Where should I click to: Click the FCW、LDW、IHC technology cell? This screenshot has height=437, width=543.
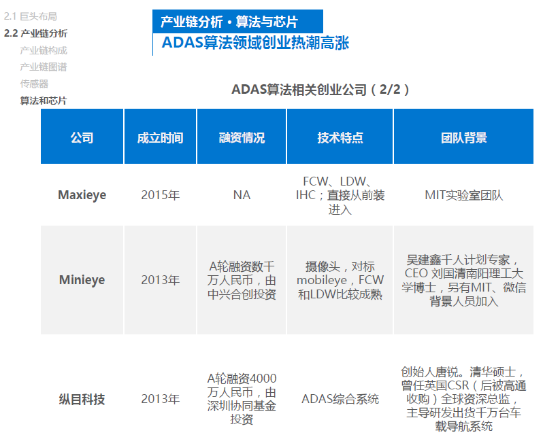pos(340,195)
